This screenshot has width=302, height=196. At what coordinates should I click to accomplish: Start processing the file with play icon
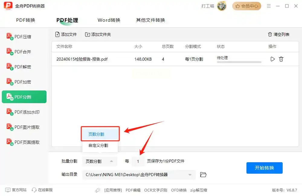point(272,59)
